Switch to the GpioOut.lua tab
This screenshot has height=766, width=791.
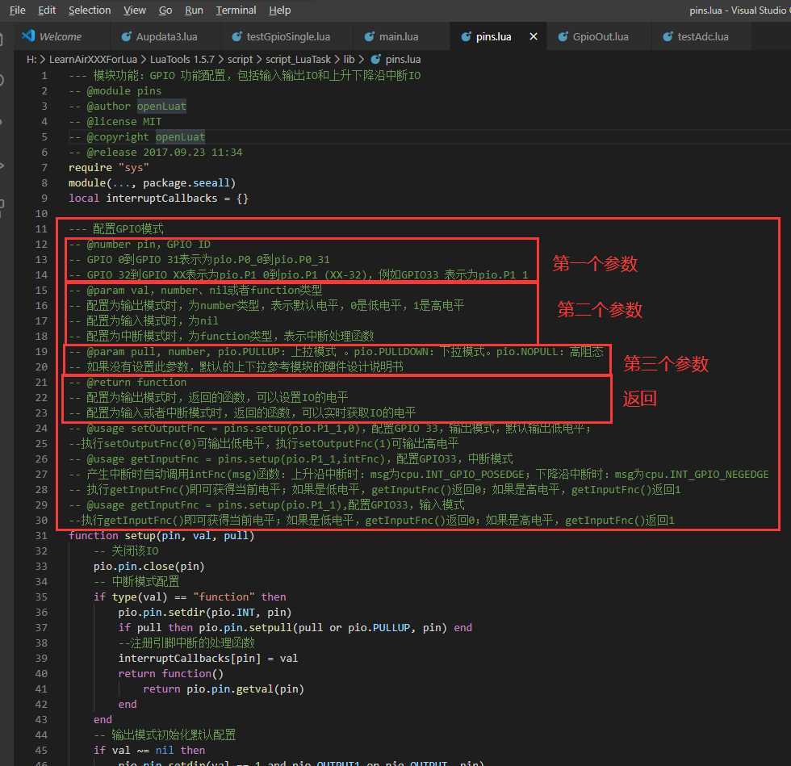[601, 36]
